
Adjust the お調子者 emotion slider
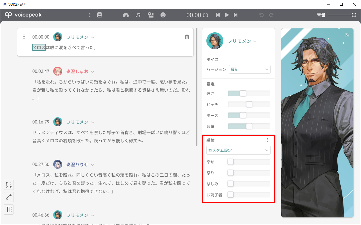coord(249,195)
